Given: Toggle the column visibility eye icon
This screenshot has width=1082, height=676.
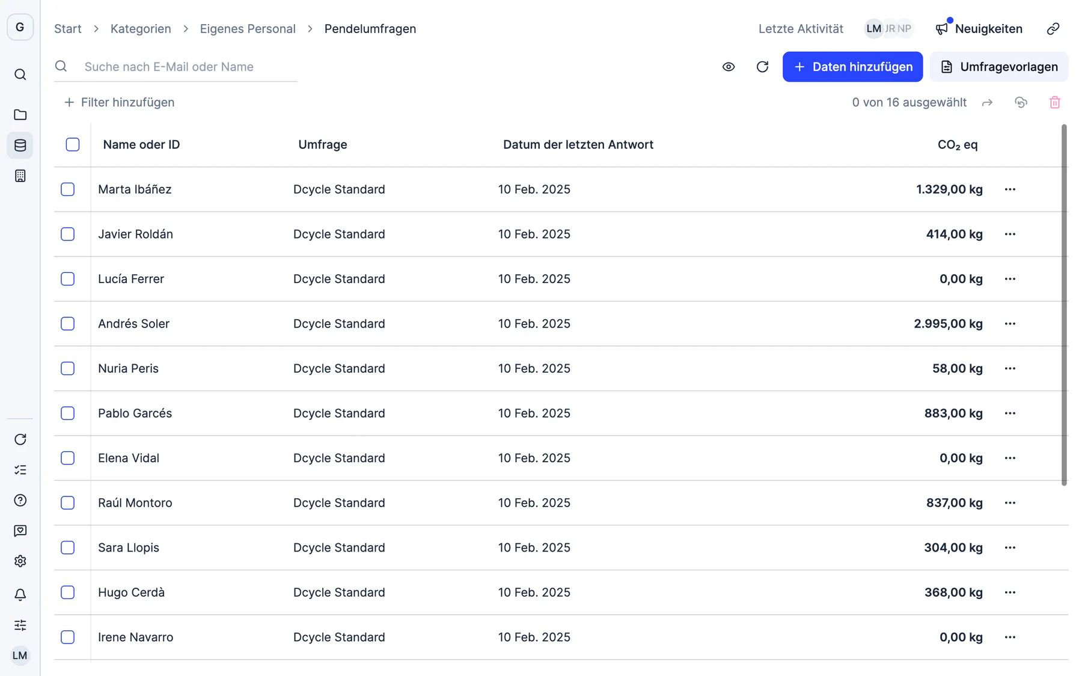Looking at the screenshot, I should point(729,67).
